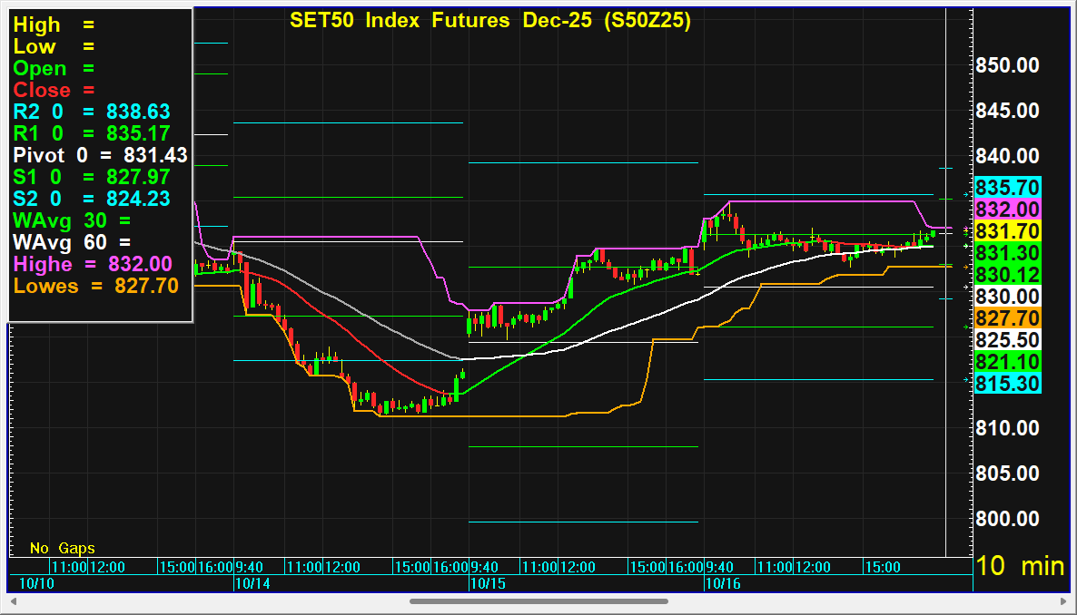Click the horizontal scrollbar thumb
The width and height of the screenshot is (1077, 615).
coord(538,600)
